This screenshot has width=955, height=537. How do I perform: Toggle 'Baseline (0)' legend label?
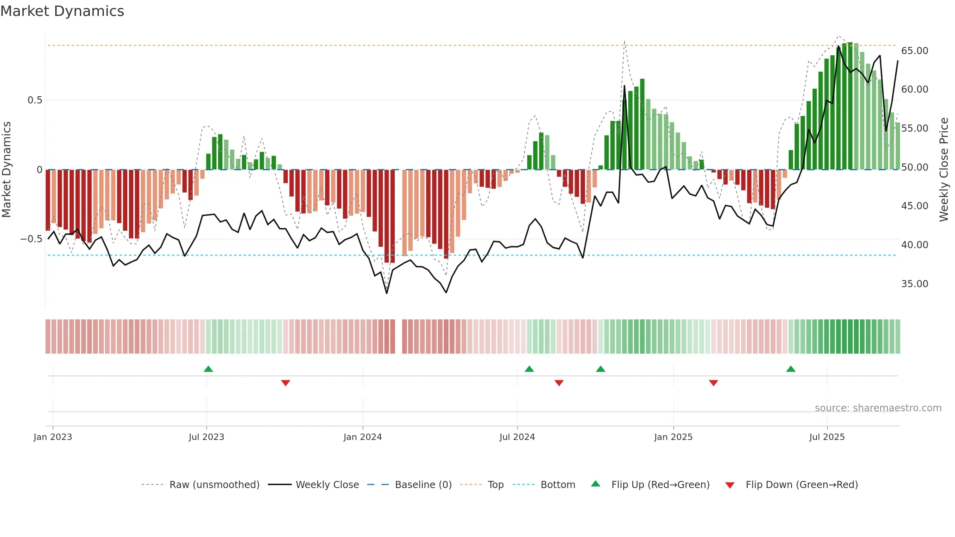pos(423,484)
